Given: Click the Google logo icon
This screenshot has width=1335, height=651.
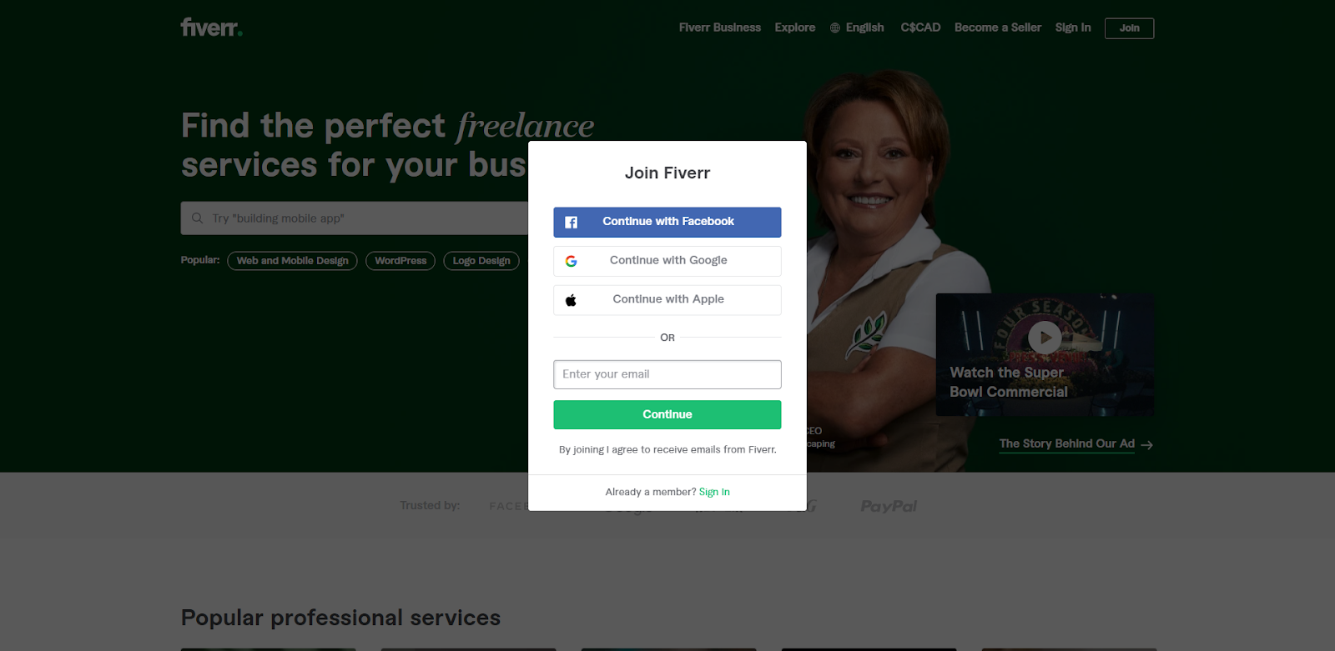Looking at the screenshot, I should point(572,261).
